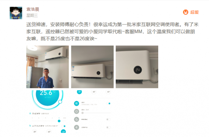Select the highlighted 60° angle at the bottom
This screenshot has height=137, width=209.
[63, 132]
